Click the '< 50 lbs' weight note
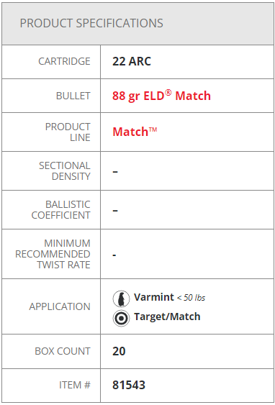Viewport: 275px width, 405px height. tap(191, 298)
